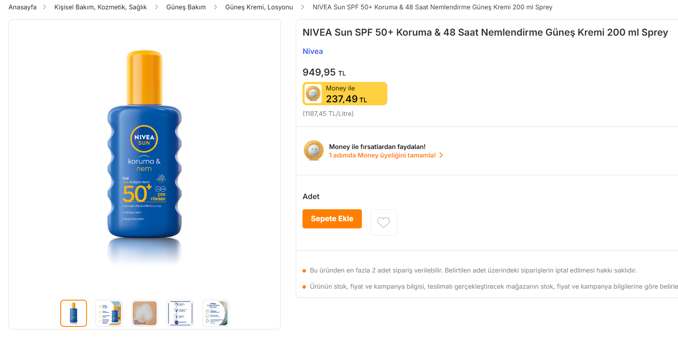This screenshot has height=343, width=678.
Task: Show the white powder on skin thumbnail
Action: [145, 313]
